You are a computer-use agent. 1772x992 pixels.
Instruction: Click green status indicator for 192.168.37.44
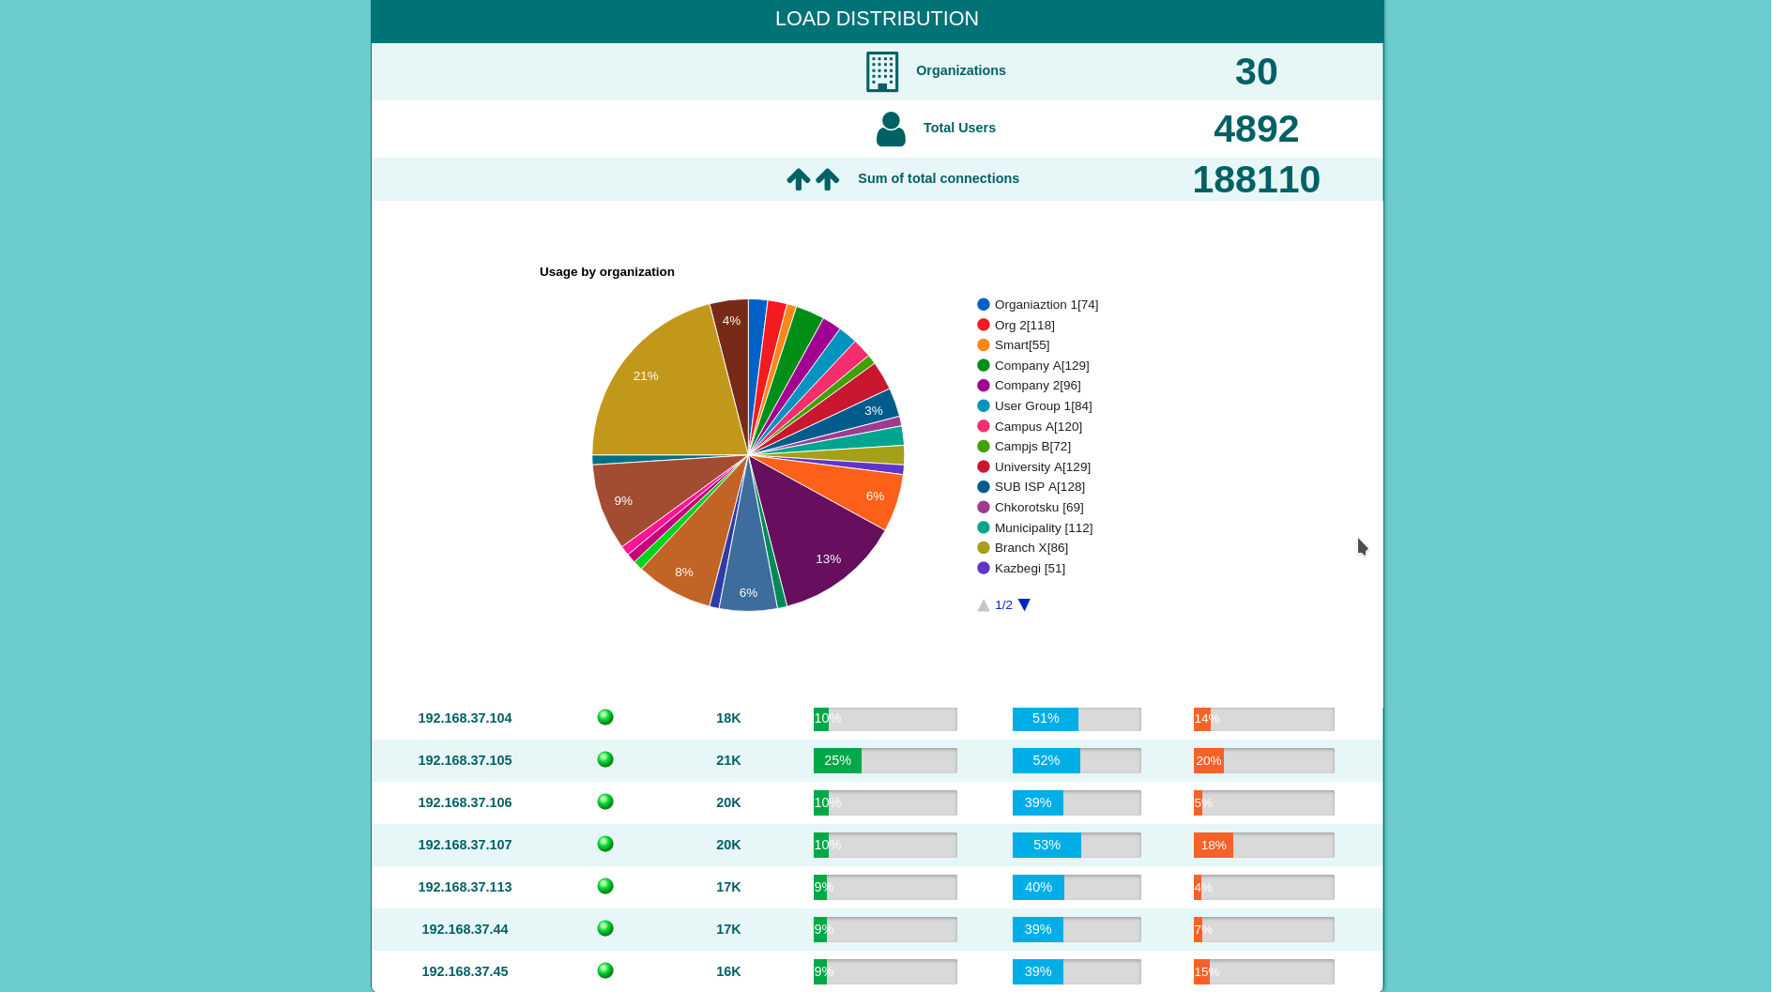(605, 928)
